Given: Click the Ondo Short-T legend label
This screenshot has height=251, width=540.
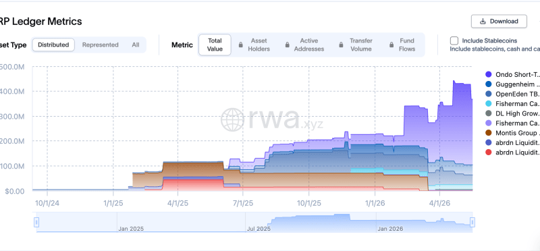Looking at the screenshot, I should click(x=518, y=74).
